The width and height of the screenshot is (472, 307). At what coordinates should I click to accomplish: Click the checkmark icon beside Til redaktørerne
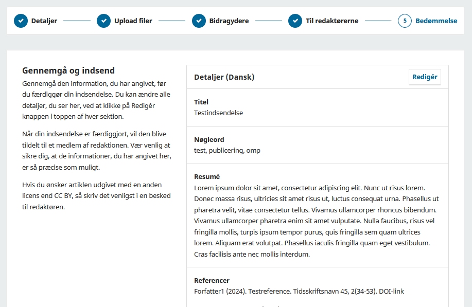click(295, 21)
